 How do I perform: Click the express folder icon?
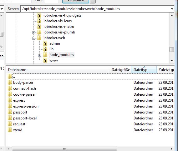(x=10, y=100)
